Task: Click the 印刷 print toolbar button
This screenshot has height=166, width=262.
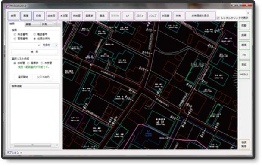Action: 39,16
